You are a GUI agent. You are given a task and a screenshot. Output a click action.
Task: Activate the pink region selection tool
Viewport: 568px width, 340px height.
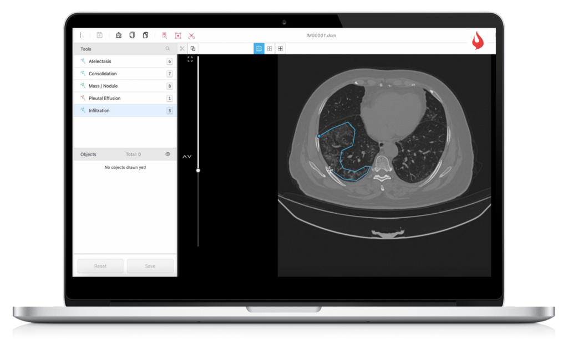tap(177, 35)
